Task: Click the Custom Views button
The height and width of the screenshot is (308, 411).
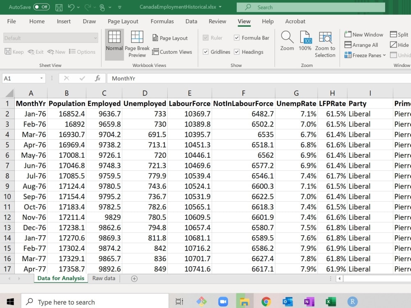Action: point(173,52)
